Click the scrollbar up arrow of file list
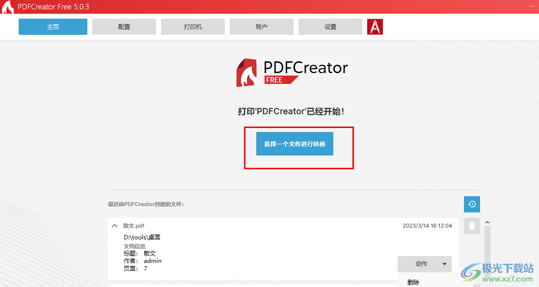The height and width of the screenshot is (287, 539). coord(487,222)
